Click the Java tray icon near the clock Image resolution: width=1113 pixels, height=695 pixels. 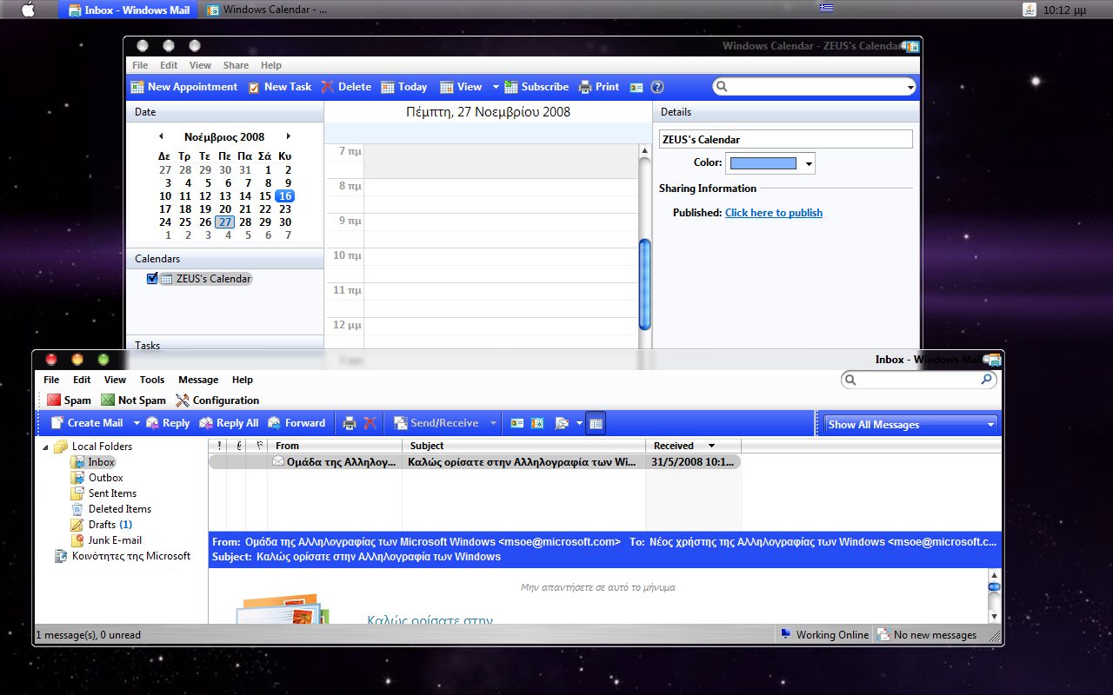1030,10
